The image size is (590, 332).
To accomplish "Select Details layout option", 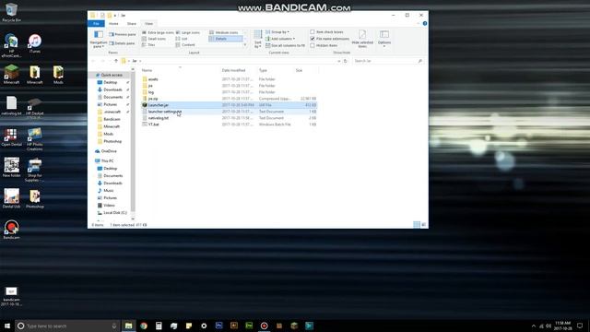I will click(x=225, y=39).
